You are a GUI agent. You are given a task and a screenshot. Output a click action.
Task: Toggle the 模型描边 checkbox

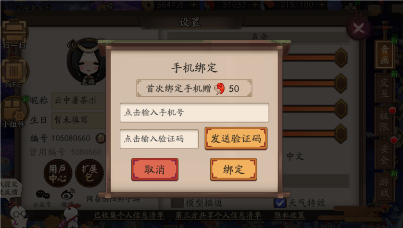(x=177, y=203)
